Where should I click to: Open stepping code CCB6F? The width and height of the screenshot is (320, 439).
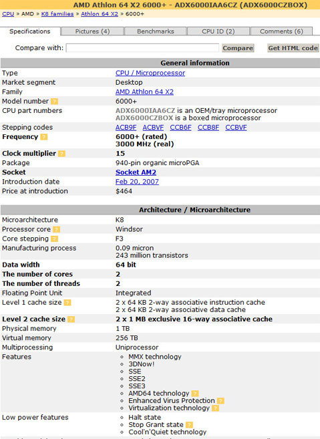point(180,128)
